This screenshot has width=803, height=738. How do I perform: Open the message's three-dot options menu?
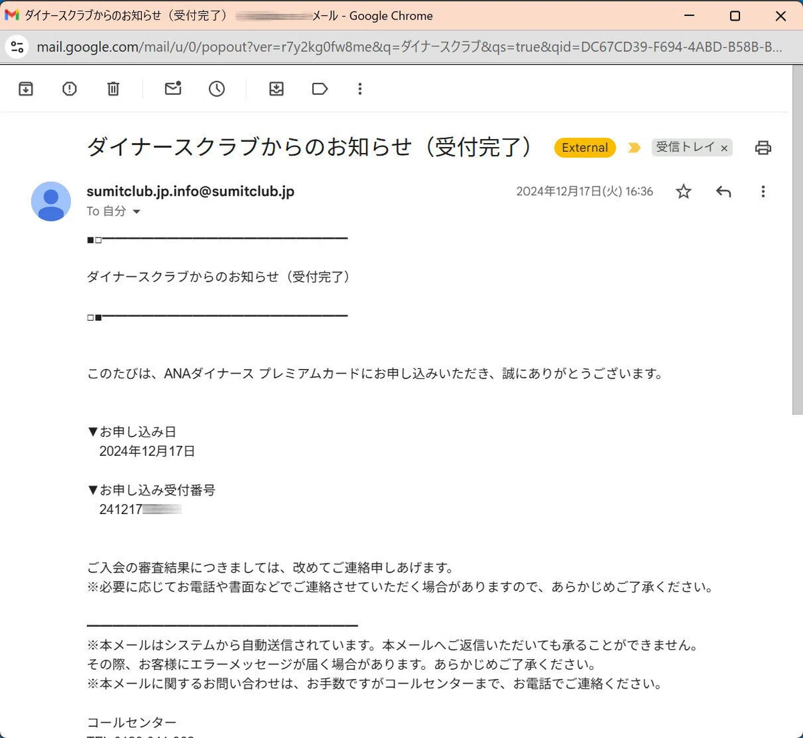[x=763, y=192]
